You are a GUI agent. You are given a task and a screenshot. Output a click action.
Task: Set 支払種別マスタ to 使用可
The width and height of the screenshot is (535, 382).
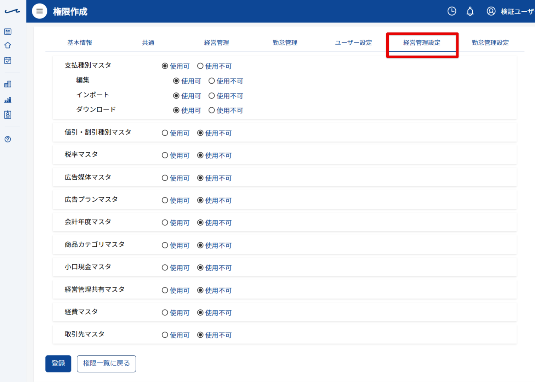(x=165, y=66)
